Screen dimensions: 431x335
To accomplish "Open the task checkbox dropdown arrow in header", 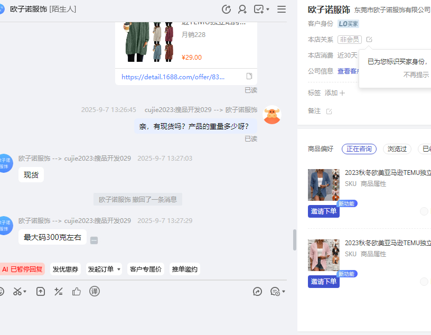I will pyautogui.click(x=268, y=10).
